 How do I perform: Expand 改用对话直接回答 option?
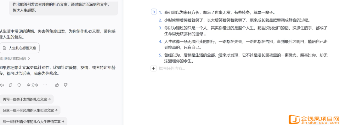coord(15,58)
